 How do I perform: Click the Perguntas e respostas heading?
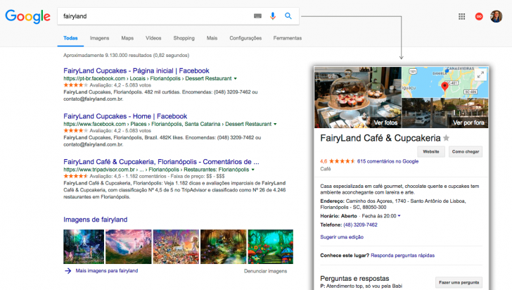click(354, 279)
